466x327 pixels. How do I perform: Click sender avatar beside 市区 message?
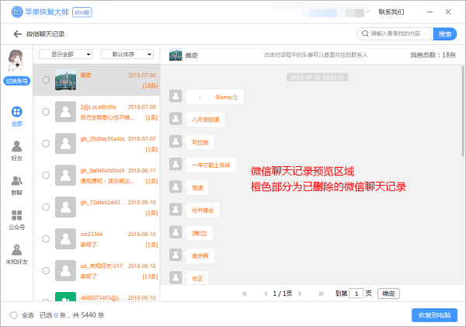click(176, 277)
